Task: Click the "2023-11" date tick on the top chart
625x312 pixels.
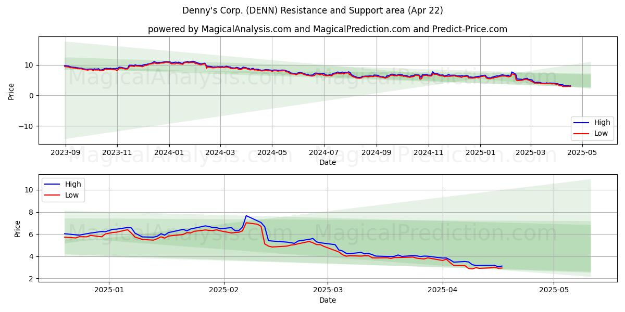Action: coord(117,153)
